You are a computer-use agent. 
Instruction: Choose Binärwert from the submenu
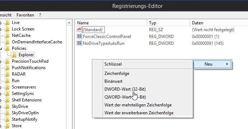point(148,81)
